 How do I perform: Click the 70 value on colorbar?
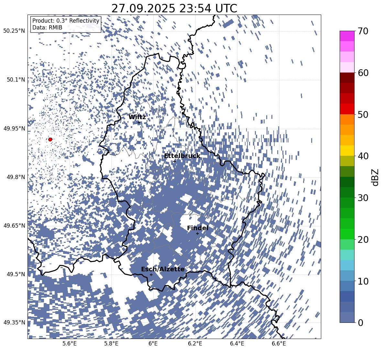click(x=363, y=31)
